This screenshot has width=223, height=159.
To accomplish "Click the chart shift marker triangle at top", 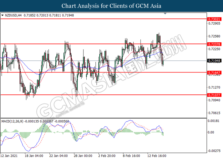I will pos(165,13).
